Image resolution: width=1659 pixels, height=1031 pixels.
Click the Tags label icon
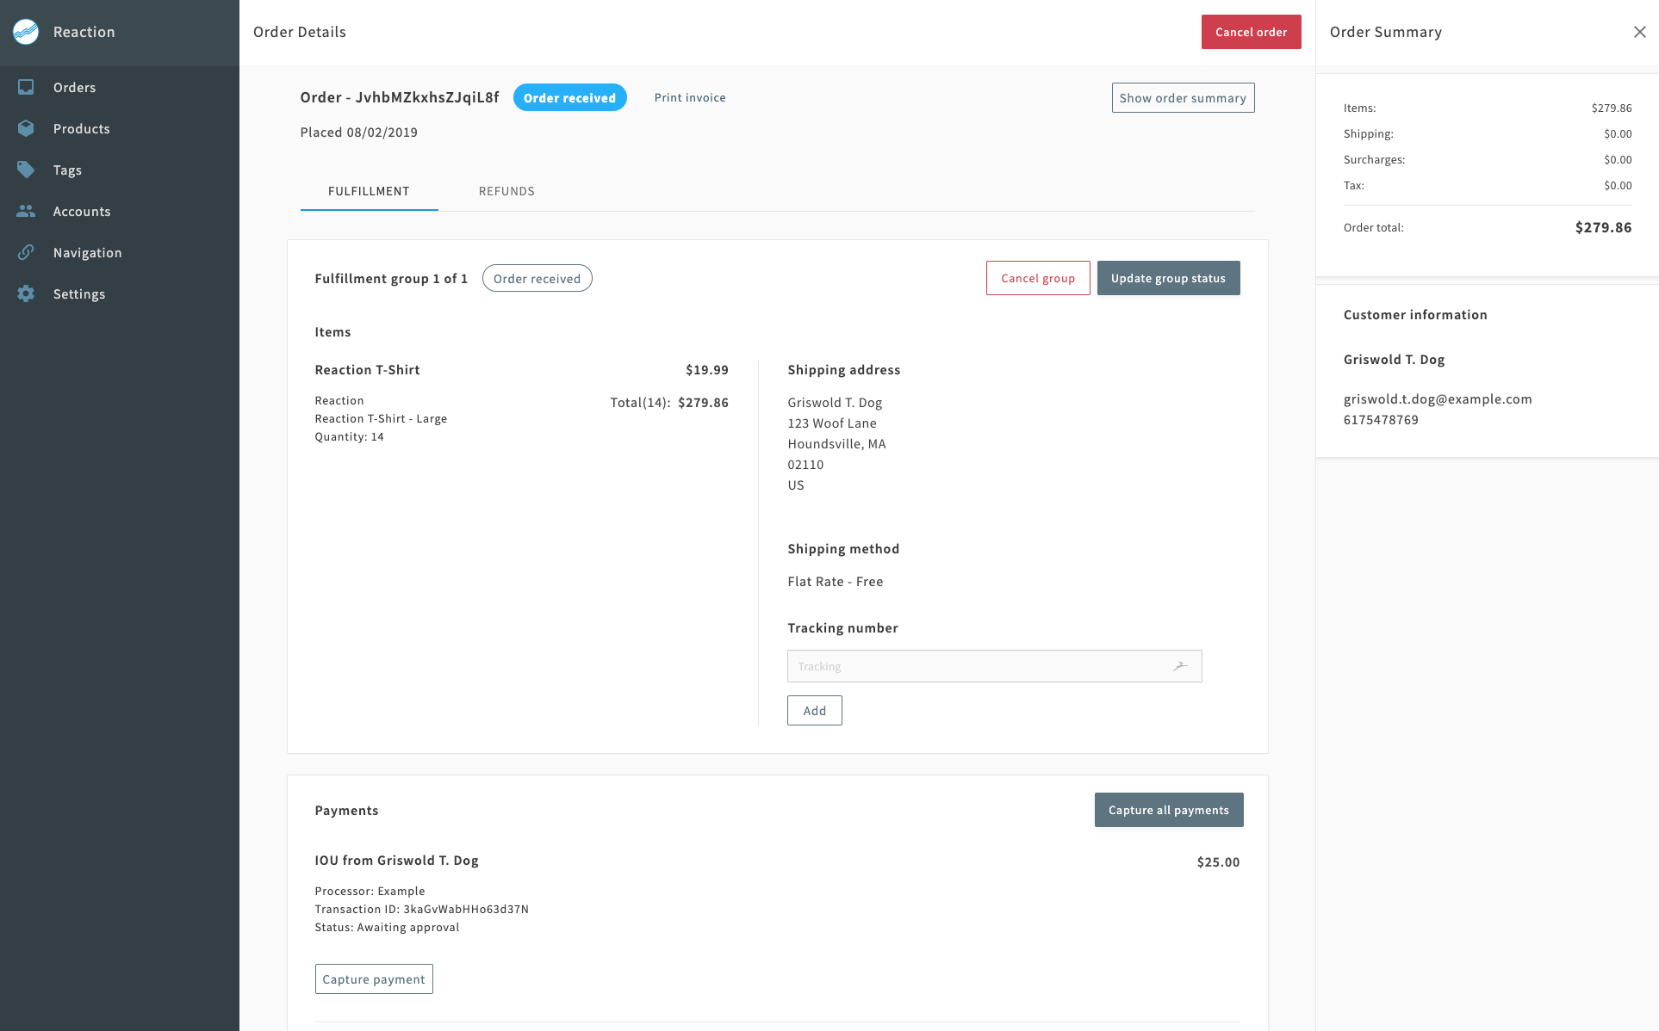click(x=26, y=170)
